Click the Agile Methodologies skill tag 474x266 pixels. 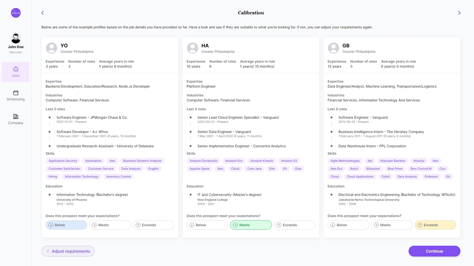[x=345, y=161]
